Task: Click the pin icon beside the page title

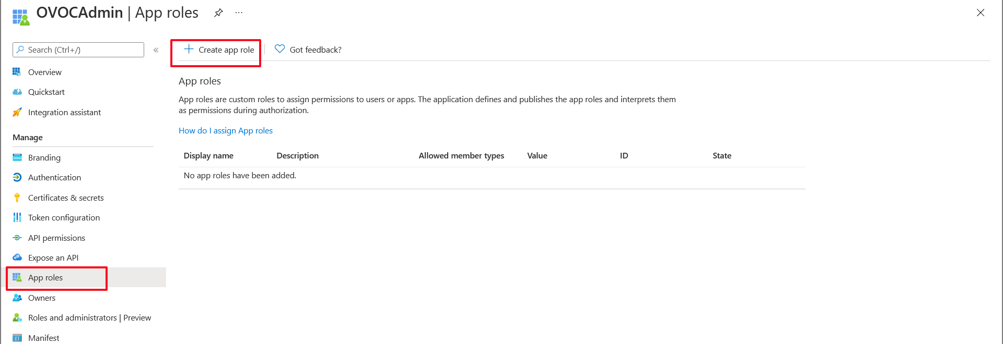Action: tap(218, 13)
